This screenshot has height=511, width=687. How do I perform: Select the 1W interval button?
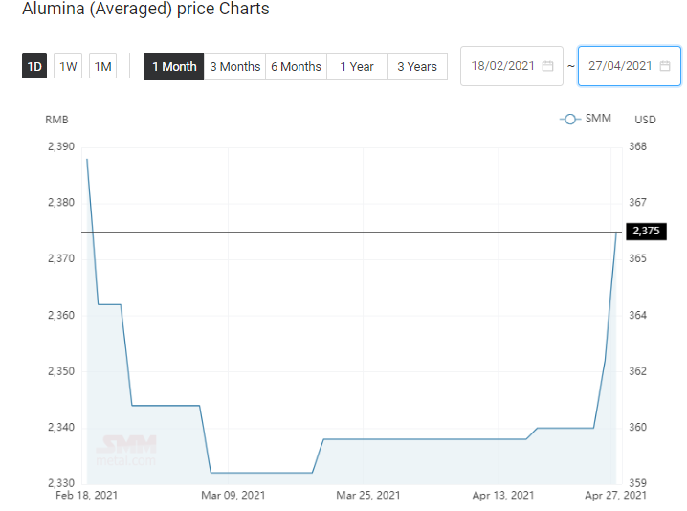(68, 66)
